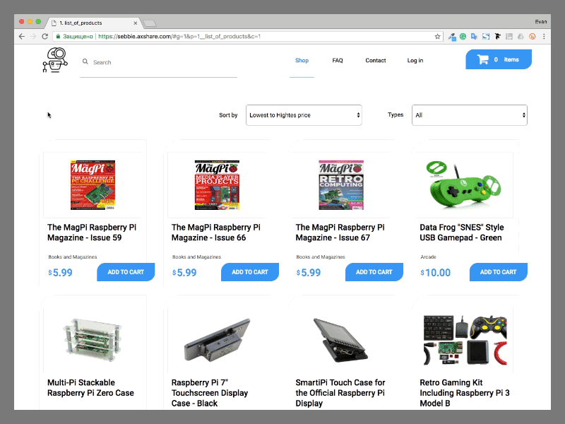Click title 'SmartiPi Touch Case for the Official Raspberry Pi Display'
The width and height of the screenshot is (565, 424).
pos(340,393)
